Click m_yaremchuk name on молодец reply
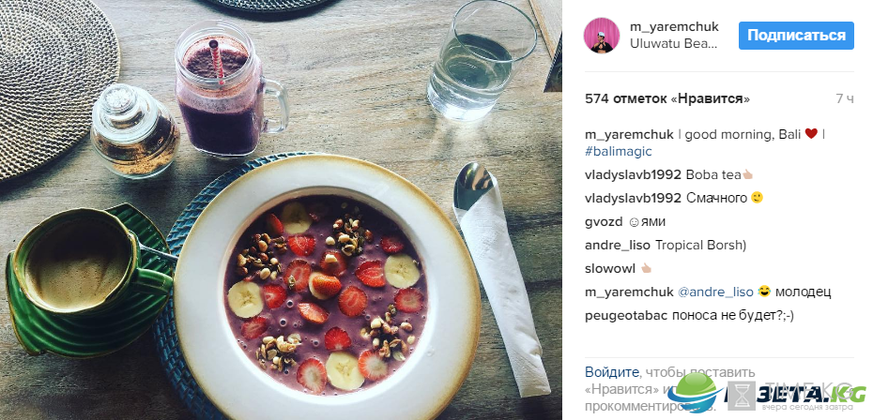This screenshot has width=873, height=420. click(x=629, y=292)
